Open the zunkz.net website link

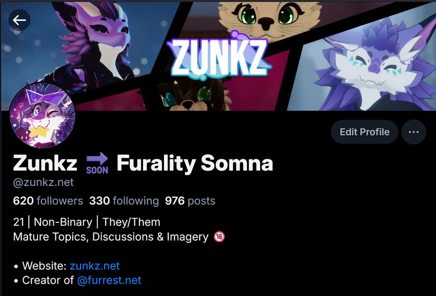click(x=95, y=266)
